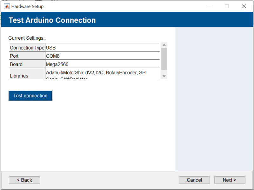Click the settings table scrollbar thumb
Viewport: 254px width, 190px height.
pos(164,59)
